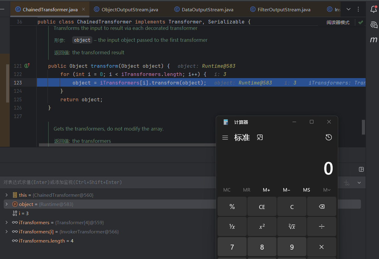
Task: Click Calculator keep-on-top icon
Action: click(x=260, y=137)
